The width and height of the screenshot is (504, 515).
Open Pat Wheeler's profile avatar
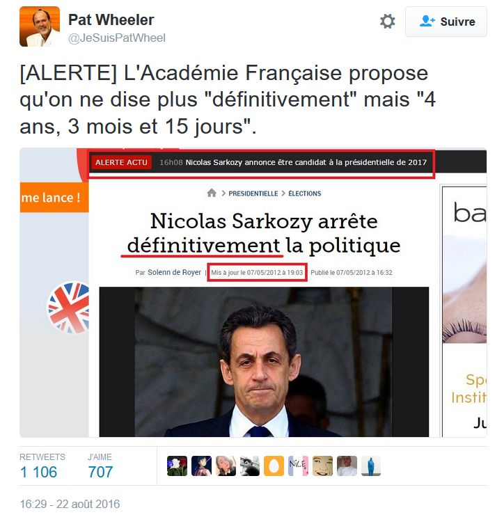(40, 26)
